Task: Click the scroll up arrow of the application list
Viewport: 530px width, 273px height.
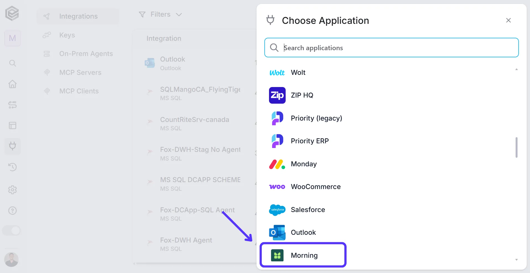Action: 516,69
